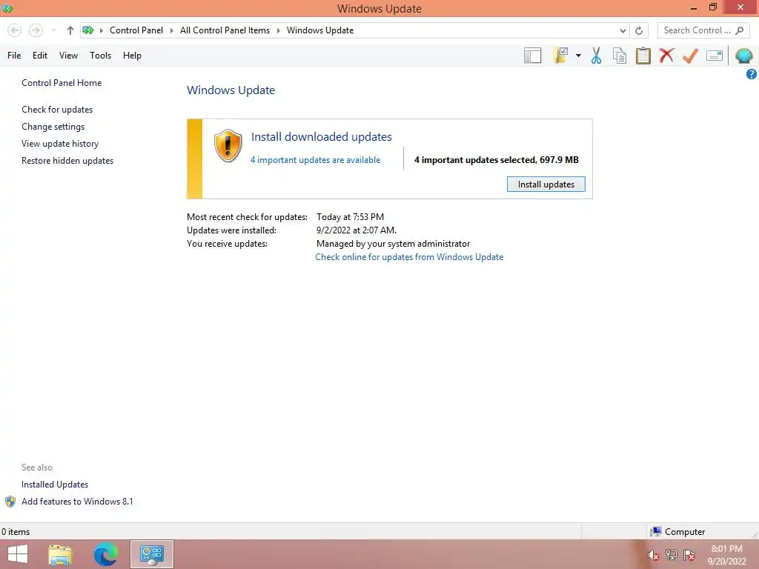Open the Edit menu

click(40, 56)
